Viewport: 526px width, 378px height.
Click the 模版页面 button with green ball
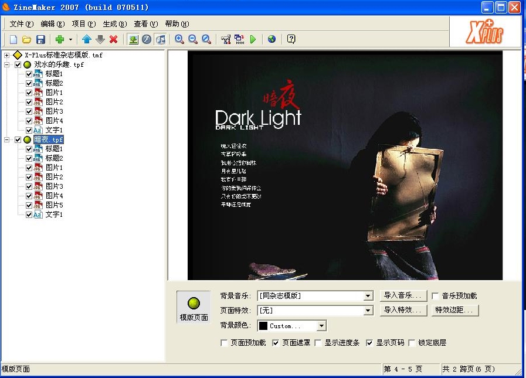194,307
